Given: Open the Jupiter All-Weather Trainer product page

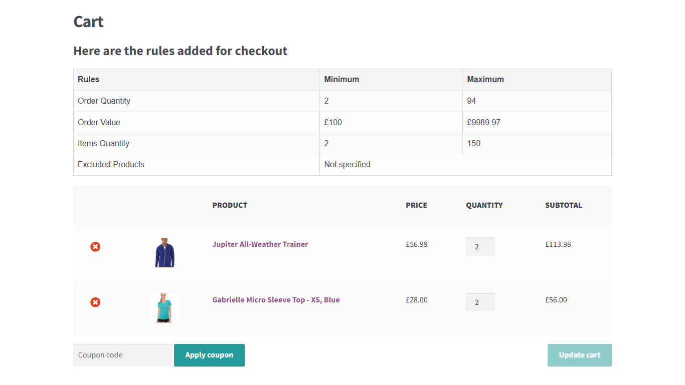Looking at the screenshot, I should click(x=260, y=244).
